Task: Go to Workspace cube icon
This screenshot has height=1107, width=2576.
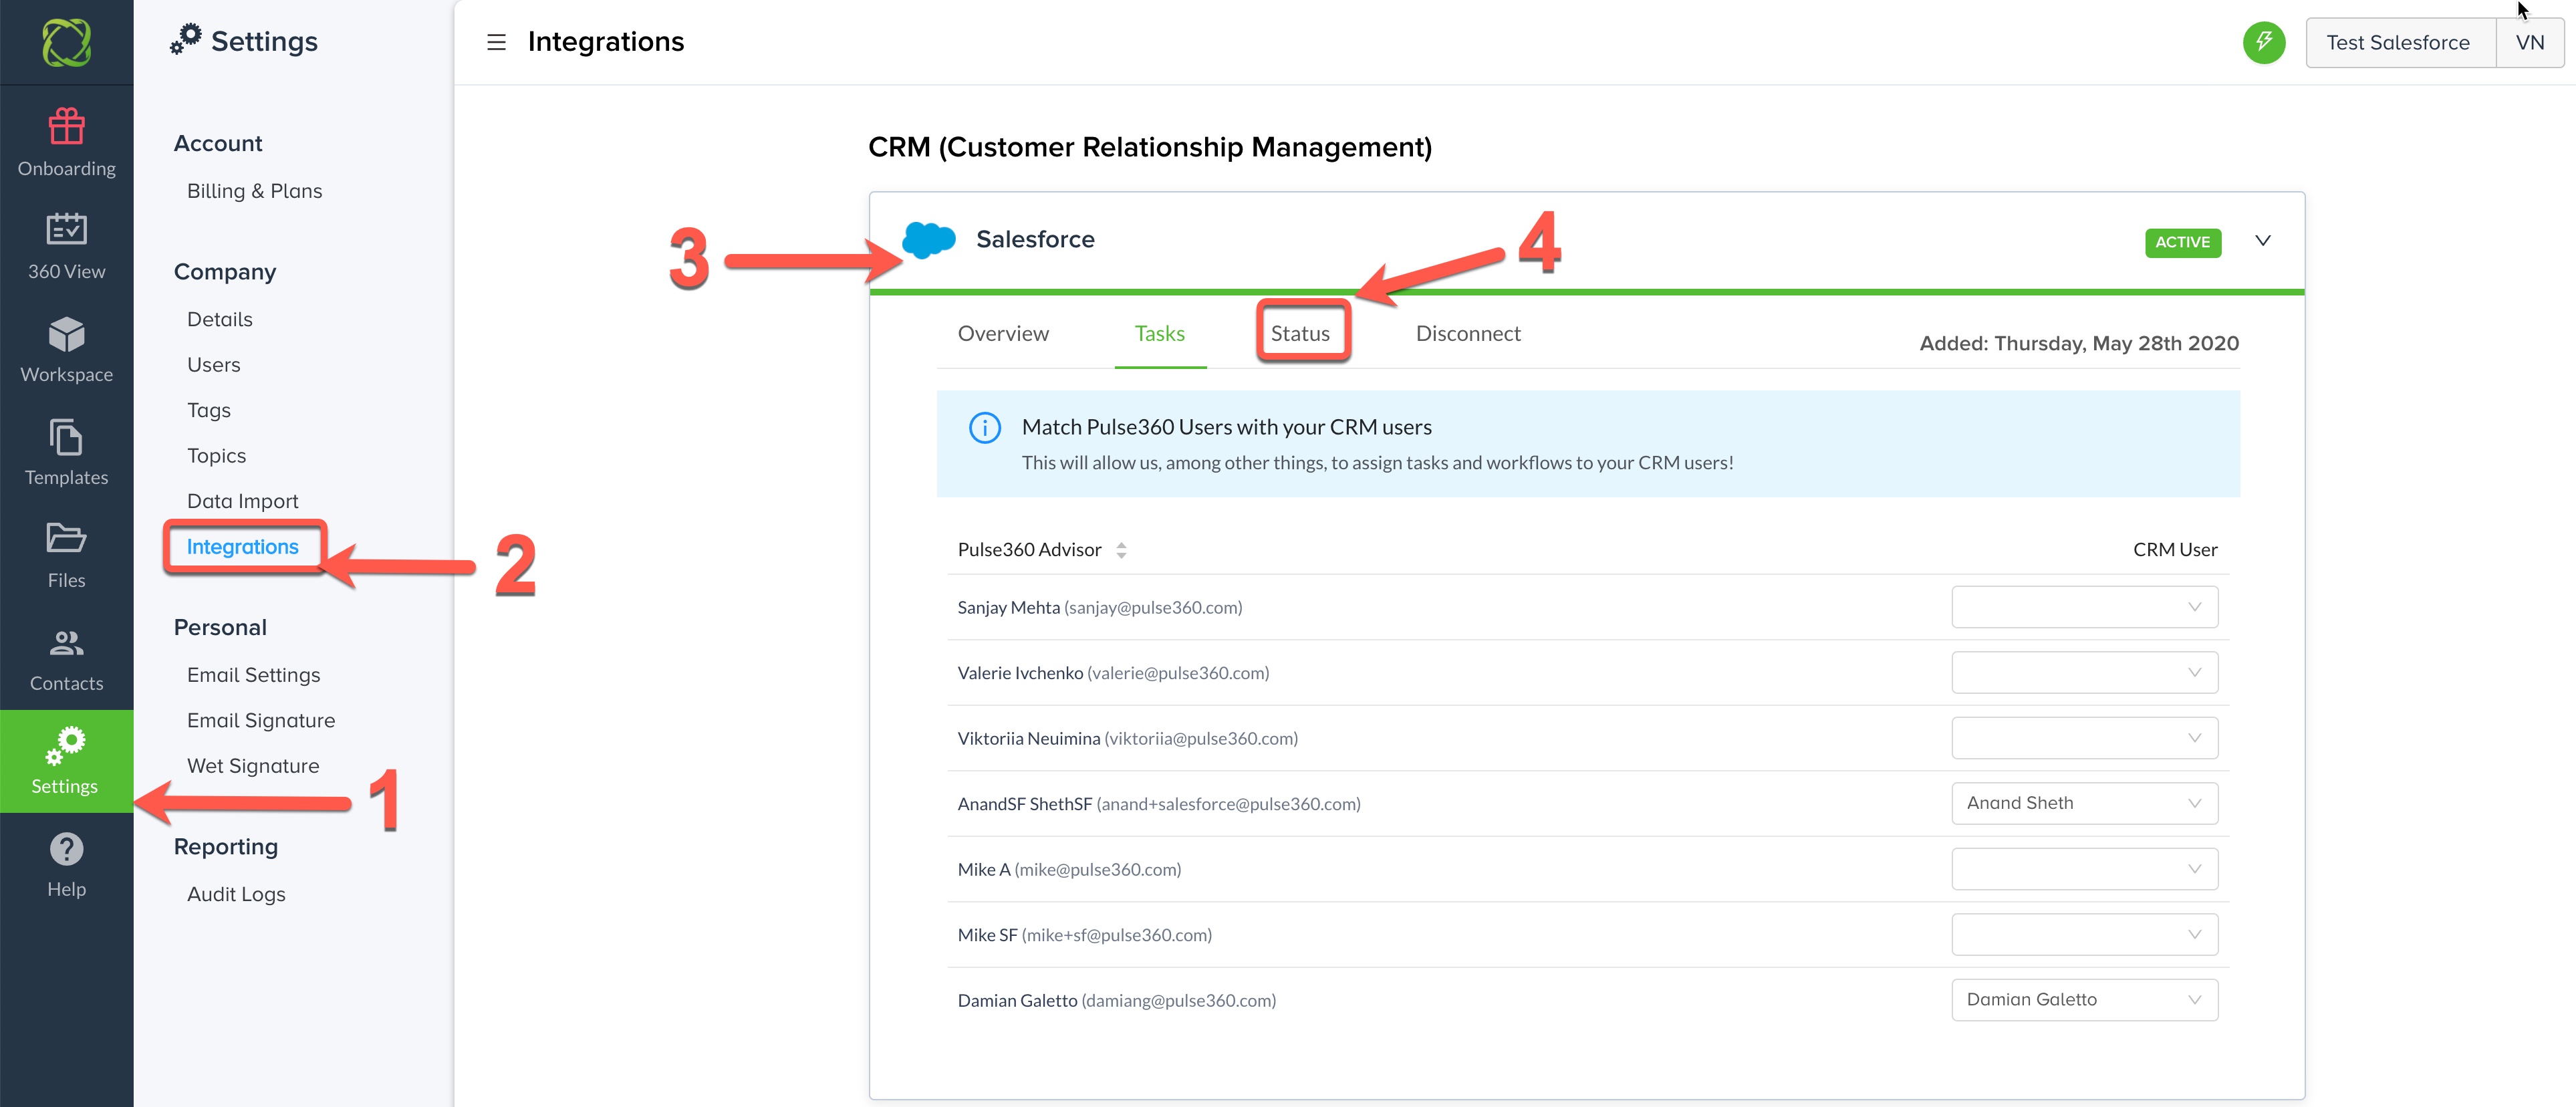Action: 66,334
